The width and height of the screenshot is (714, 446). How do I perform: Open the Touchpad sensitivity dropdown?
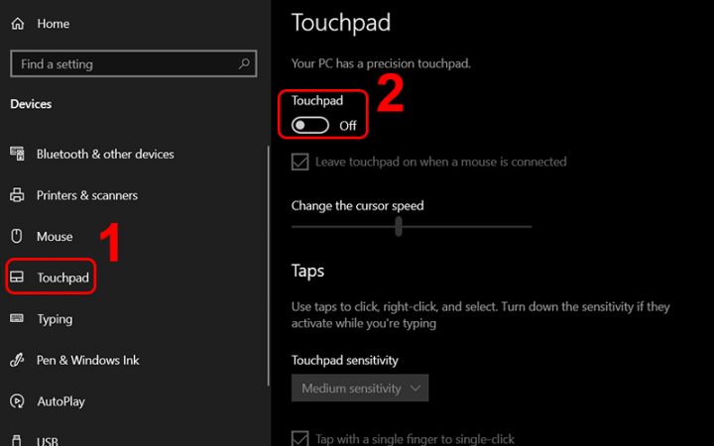coord(360,389)
